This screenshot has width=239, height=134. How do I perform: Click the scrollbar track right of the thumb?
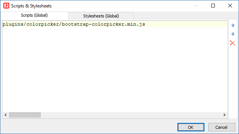click(131, 115)
